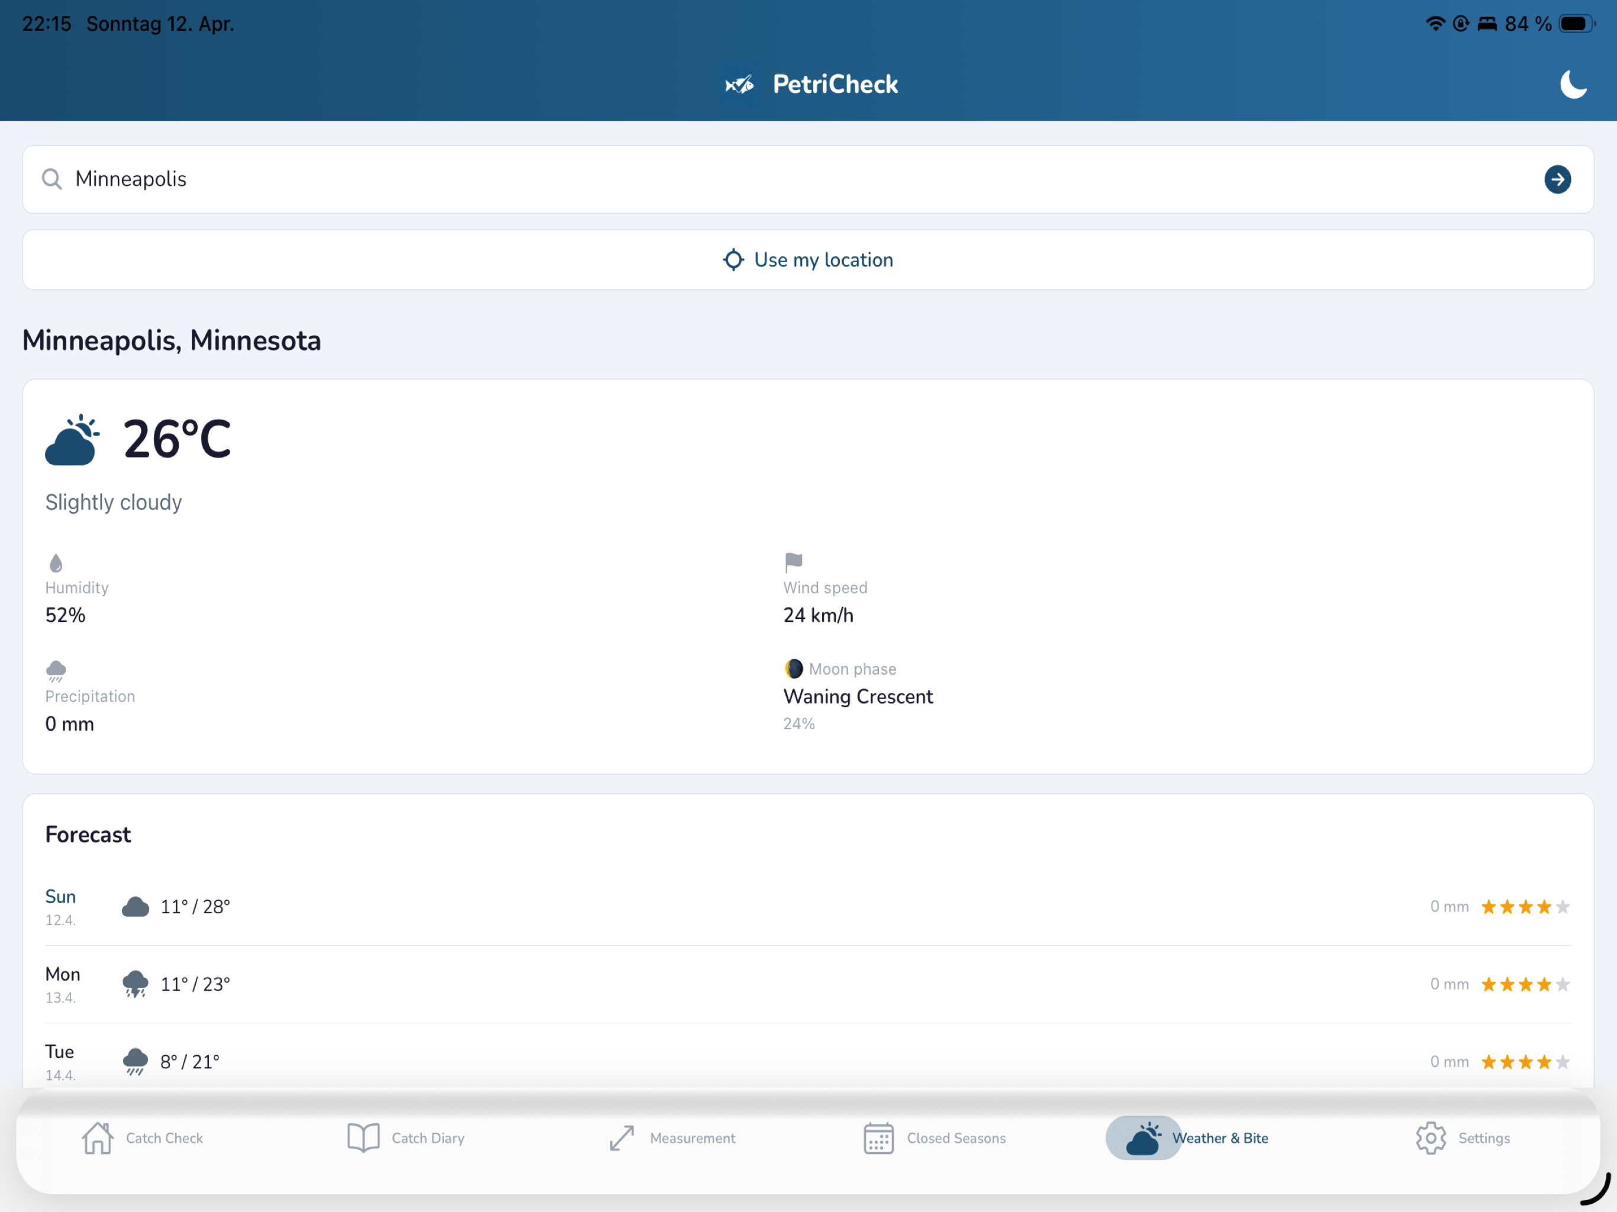Click the Waning Crescent label
Screen dimensions: 1617x1212
tap(858, 697)
